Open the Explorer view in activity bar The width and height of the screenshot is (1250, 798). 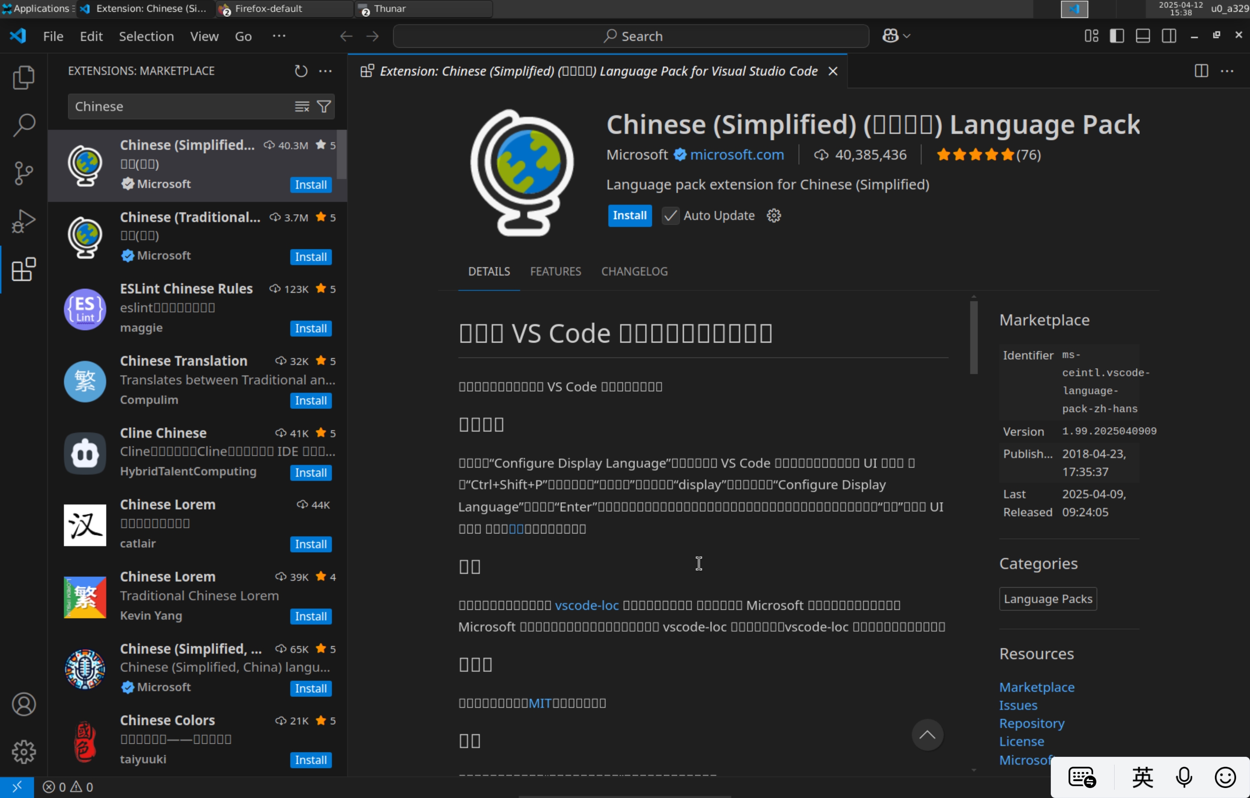pyautogui.click(x=23, y=77)
